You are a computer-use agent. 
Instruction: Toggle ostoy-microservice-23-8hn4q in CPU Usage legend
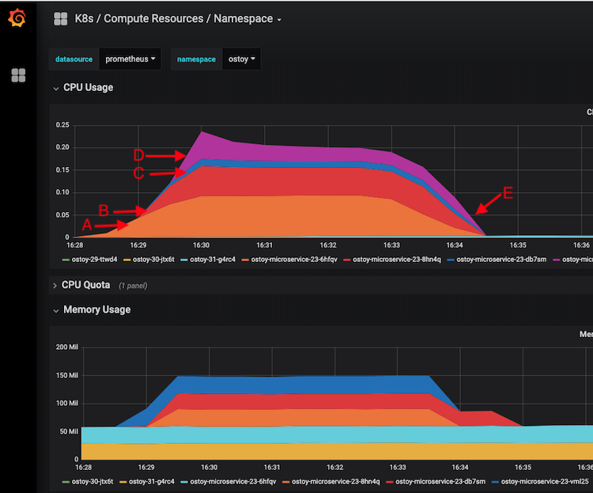click(397, 260)
